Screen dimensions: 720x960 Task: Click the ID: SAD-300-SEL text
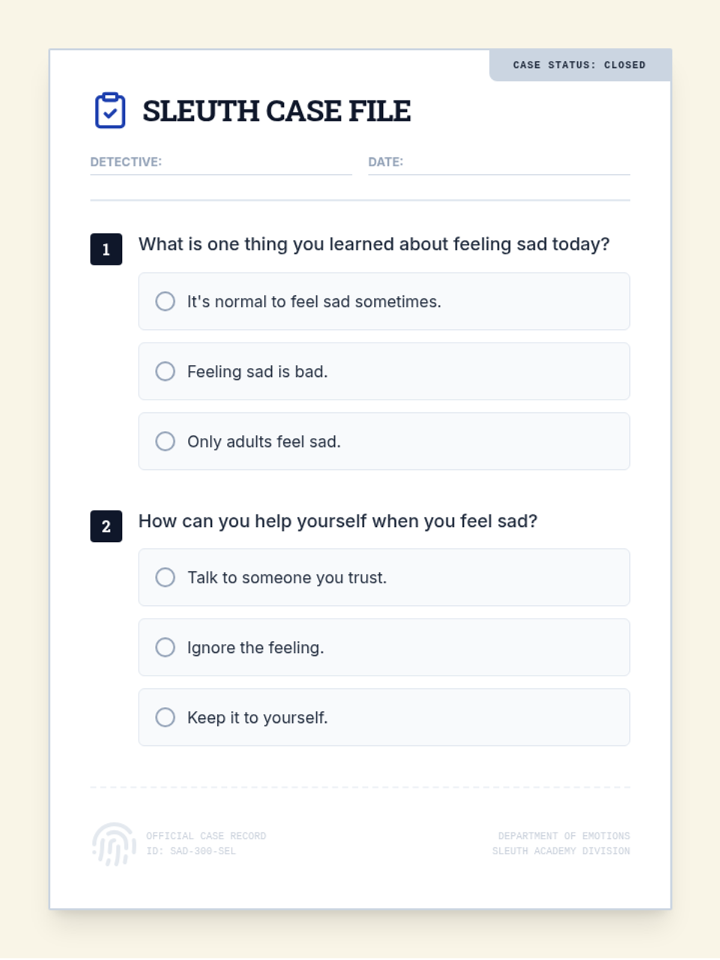pos(191,851)
